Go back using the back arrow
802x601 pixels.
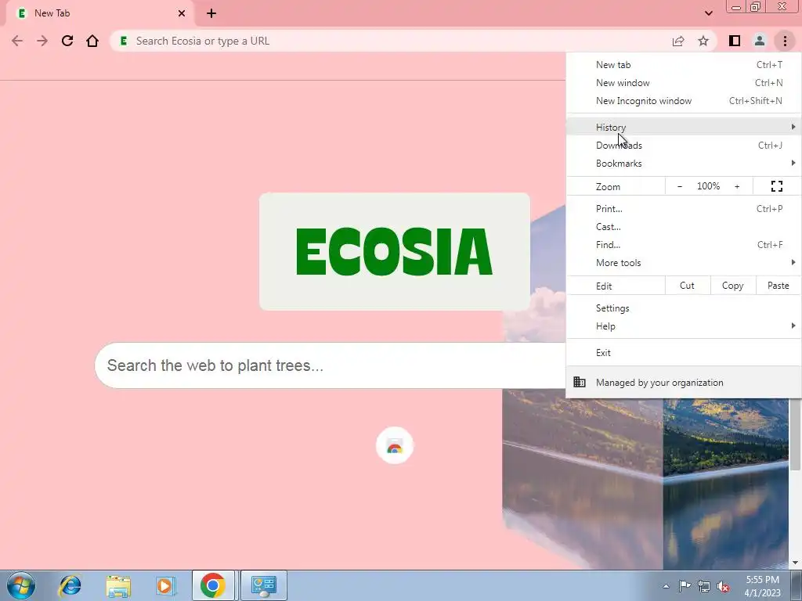(x=17, y=41)
